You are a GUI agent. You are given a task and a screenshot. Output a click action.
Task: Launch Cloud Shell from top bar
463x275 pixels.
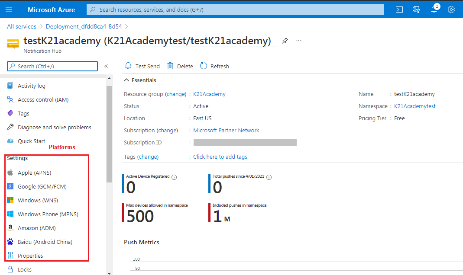pyautogui.click(x=399, y=9)
